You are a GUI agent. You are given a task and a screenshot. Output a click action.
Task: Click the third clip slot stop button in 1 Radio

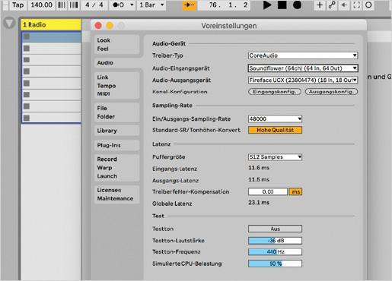coord(27,60)
